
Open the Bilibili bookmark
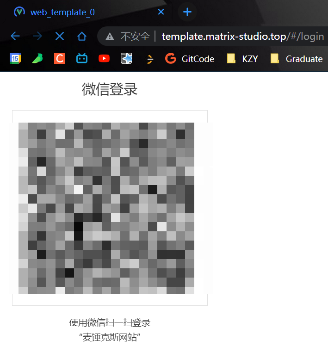click(x=82, y=59)
